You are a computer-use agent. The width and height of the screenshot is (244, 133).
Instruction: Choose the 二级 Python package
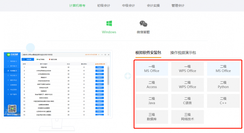(x=223, y=85)
